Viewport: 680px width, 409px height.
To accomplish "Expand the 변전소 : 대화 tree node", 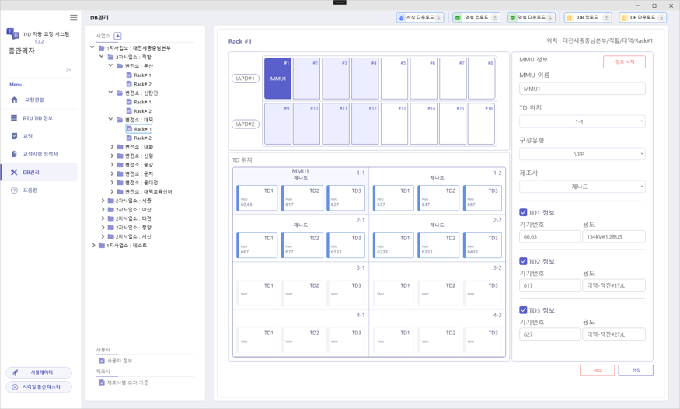I will (x=112, y=147).
